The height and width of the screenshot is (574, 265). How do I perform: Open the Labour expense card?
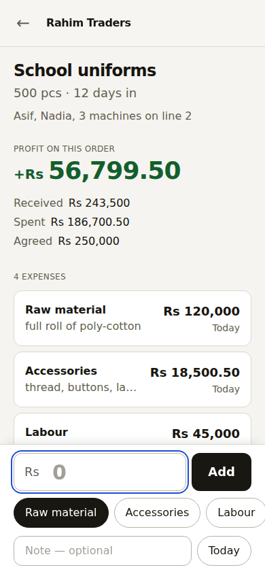132,428
